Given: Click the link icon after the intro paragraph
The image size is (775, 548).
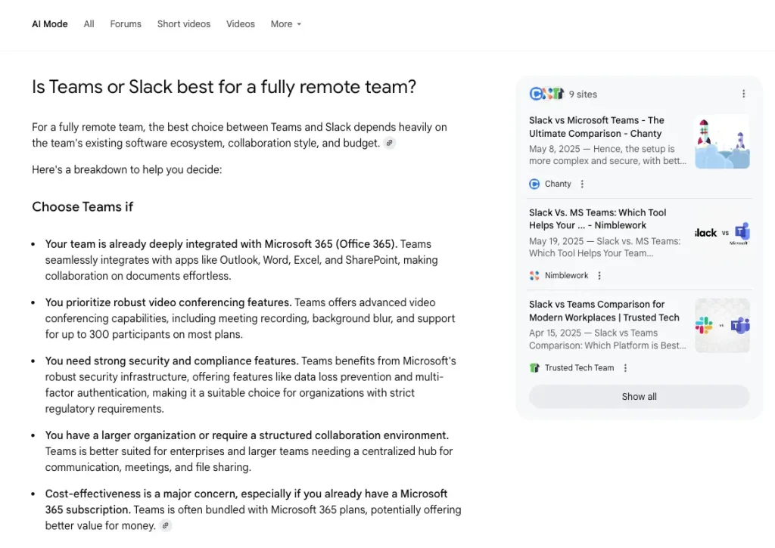Looking at the screenshot, I should (x=390, y=143).
